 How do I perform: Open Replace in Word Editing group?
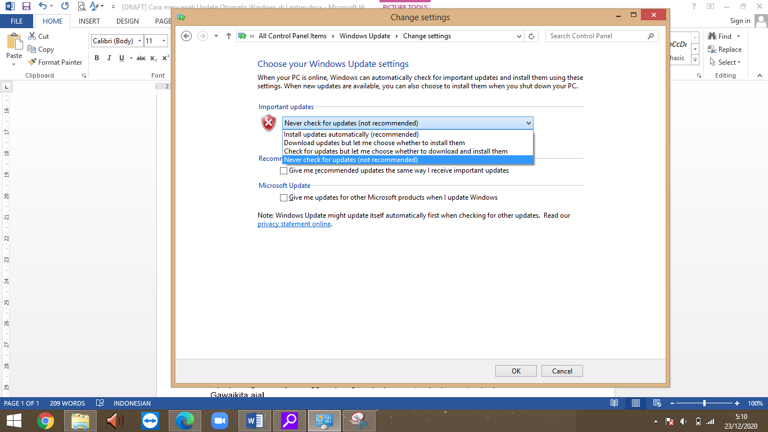tap(725, 49)
